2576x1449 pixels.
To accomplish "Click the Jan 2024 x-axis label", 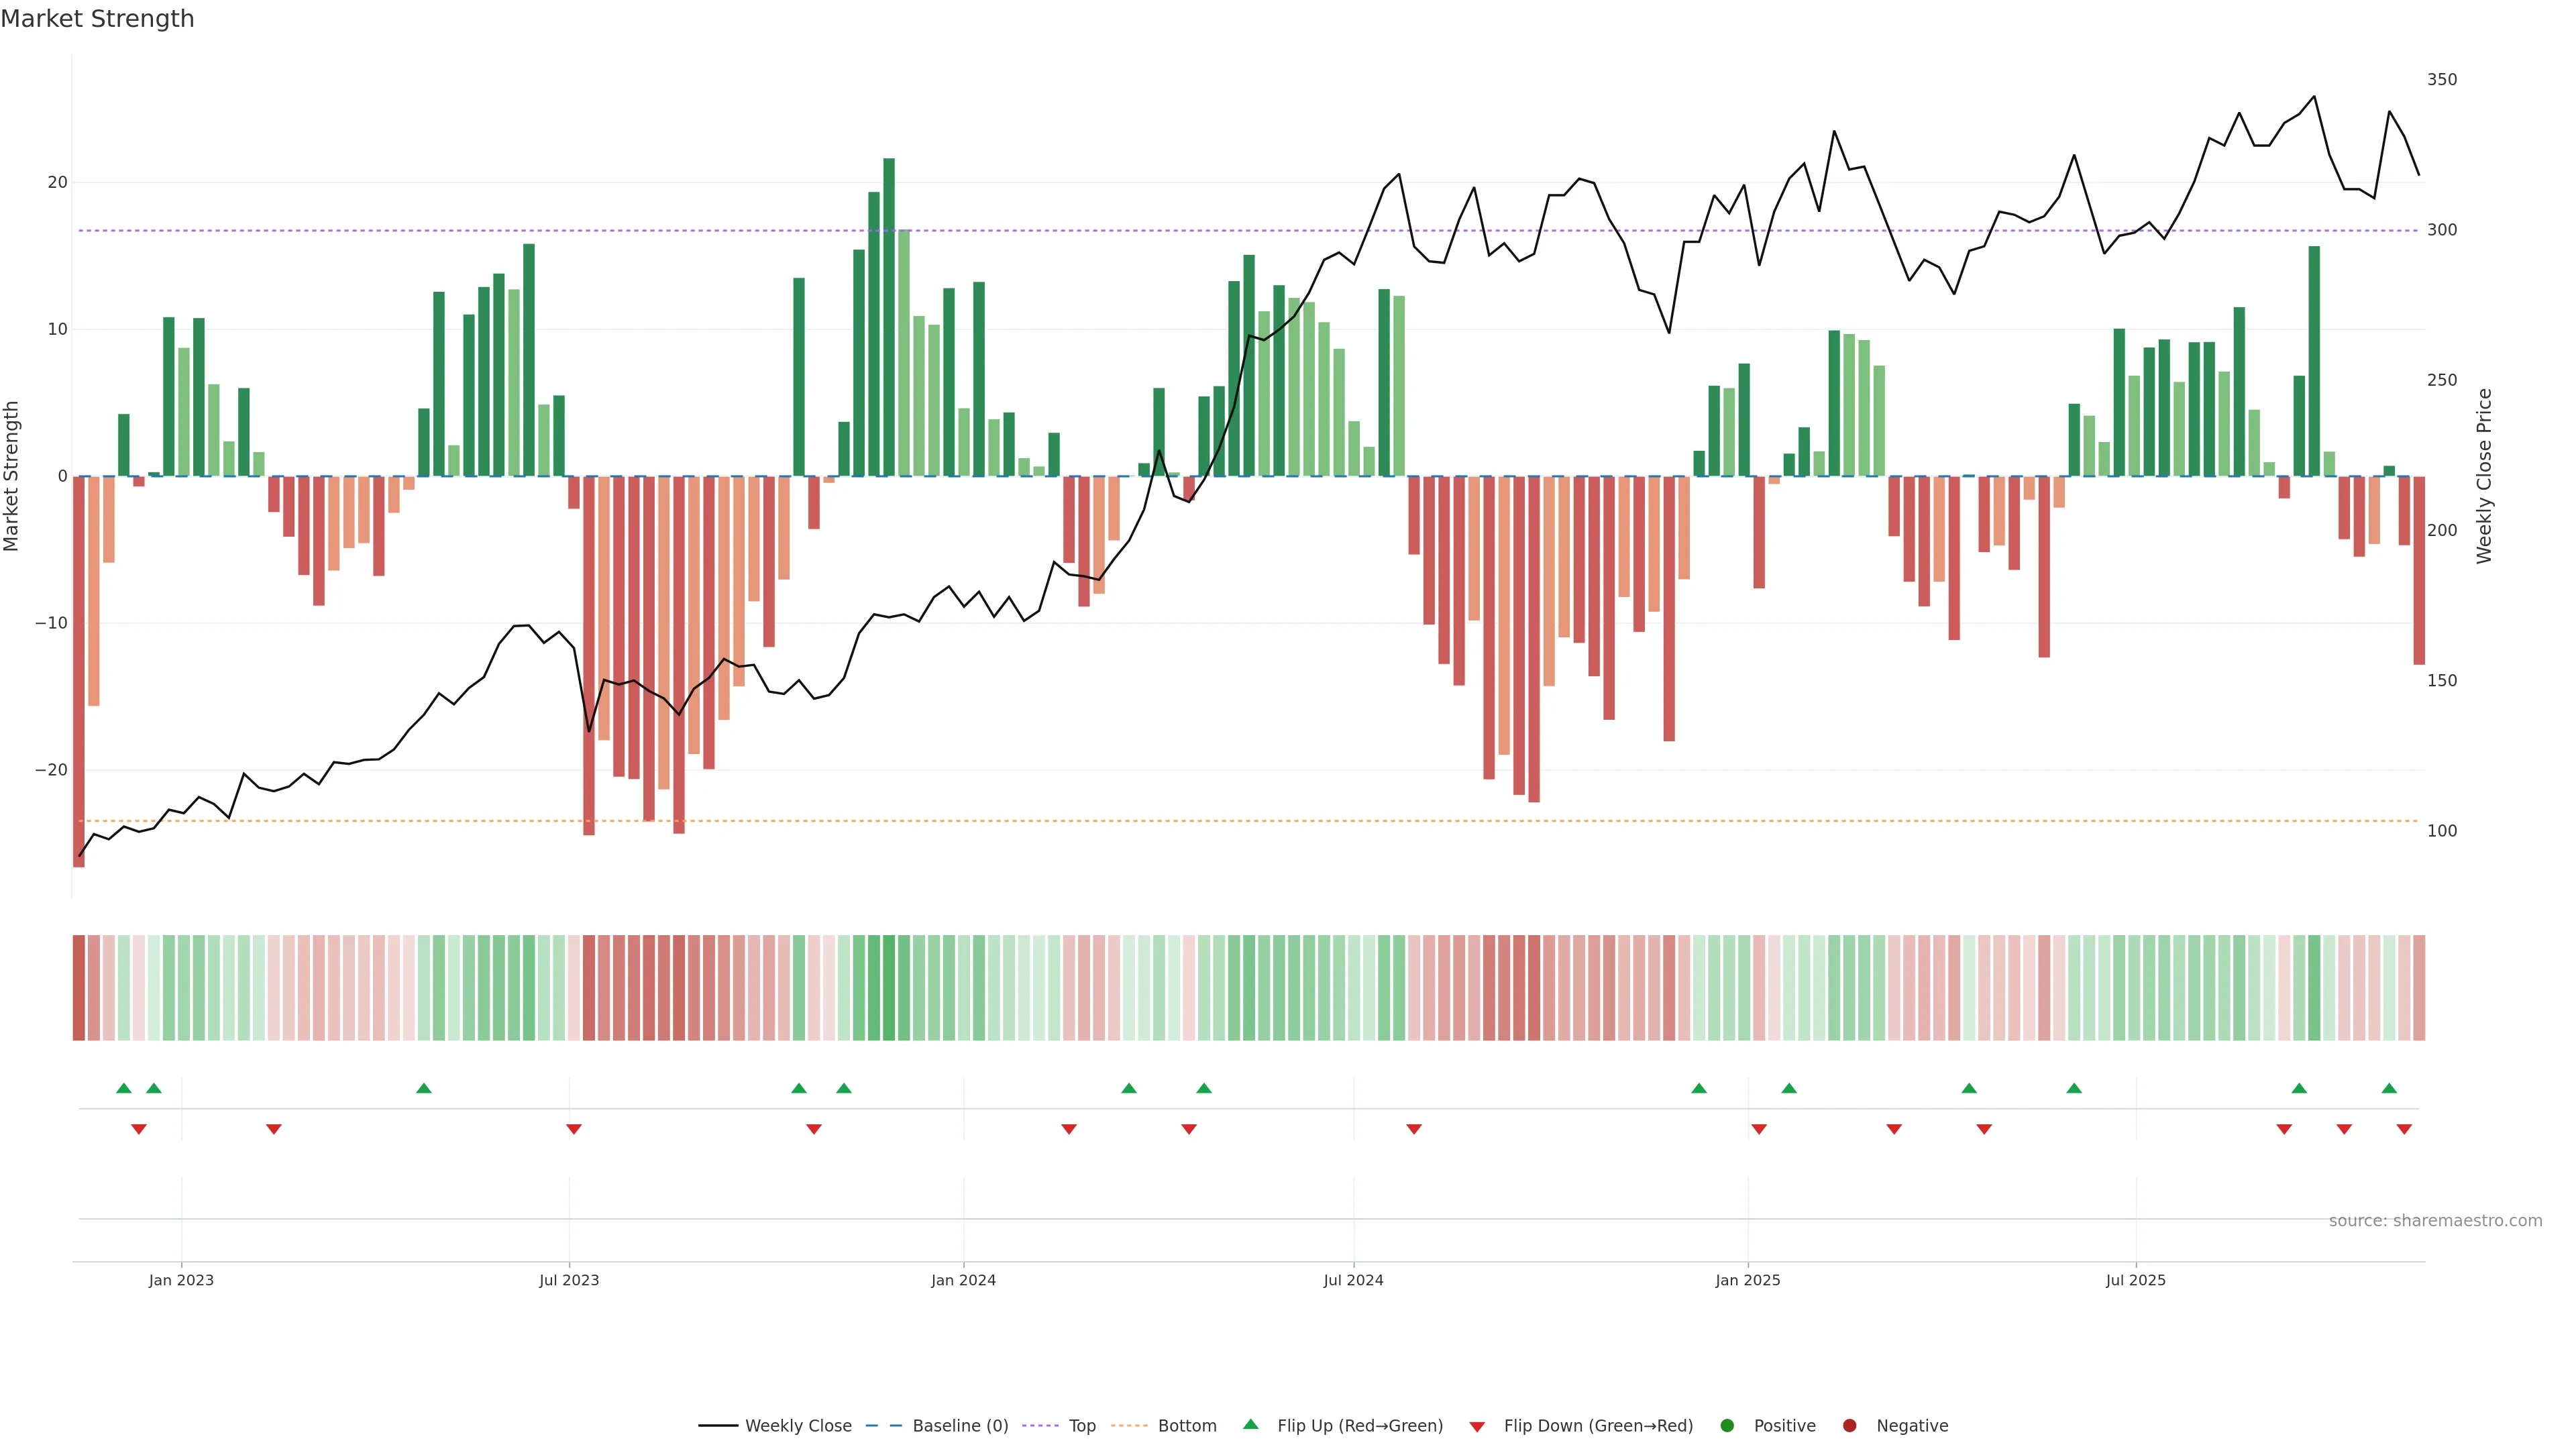I will (x=963, y=1280).
